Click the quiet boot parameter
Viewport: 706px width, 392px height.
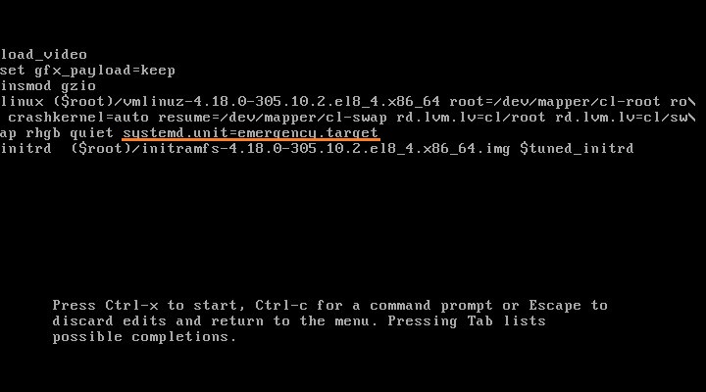(x=91, y=133)
